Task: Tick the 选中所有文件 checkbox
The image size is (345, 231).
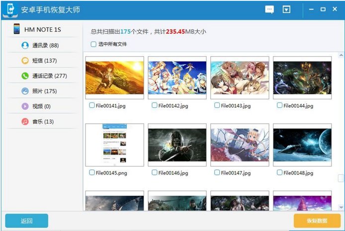Action: (x=93, y=44)
